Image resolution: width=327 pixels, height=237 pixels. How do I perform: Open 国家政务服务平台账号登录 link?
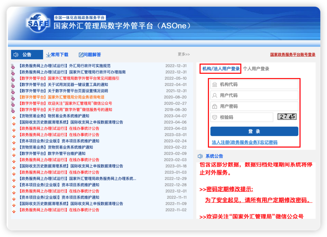(x=293, y=55)
